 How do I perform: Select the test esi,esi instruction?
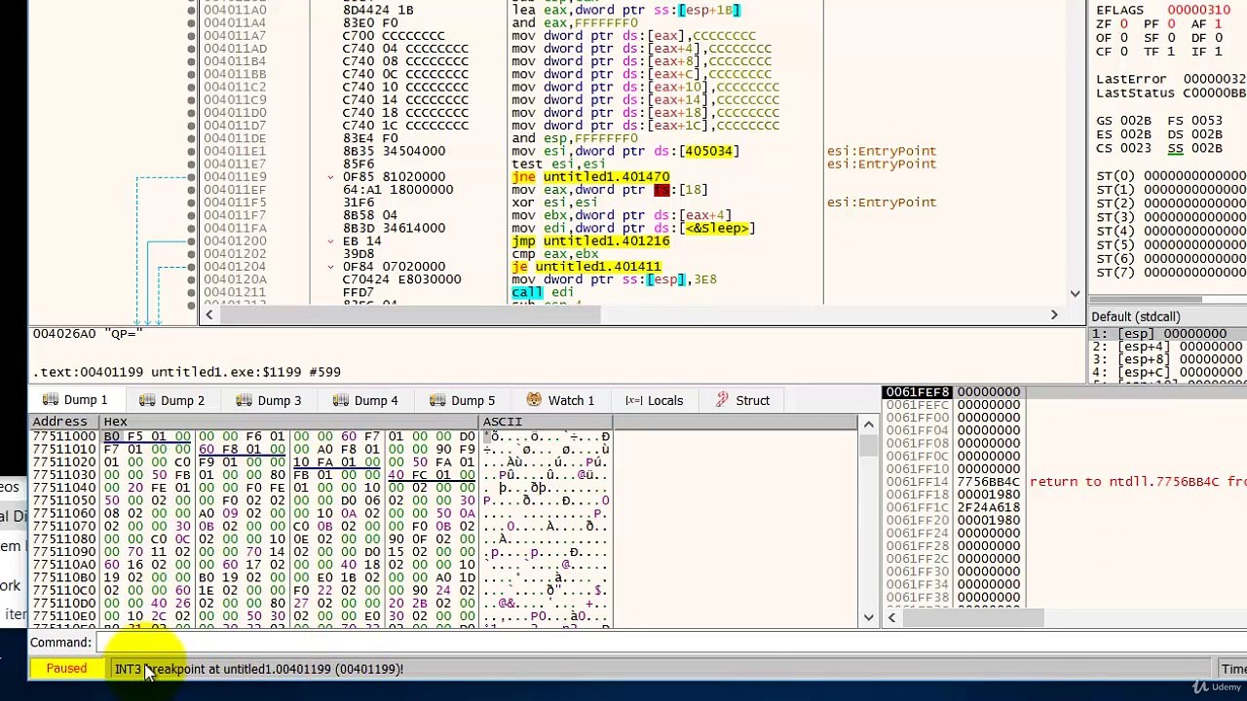(x=558, y=164)
